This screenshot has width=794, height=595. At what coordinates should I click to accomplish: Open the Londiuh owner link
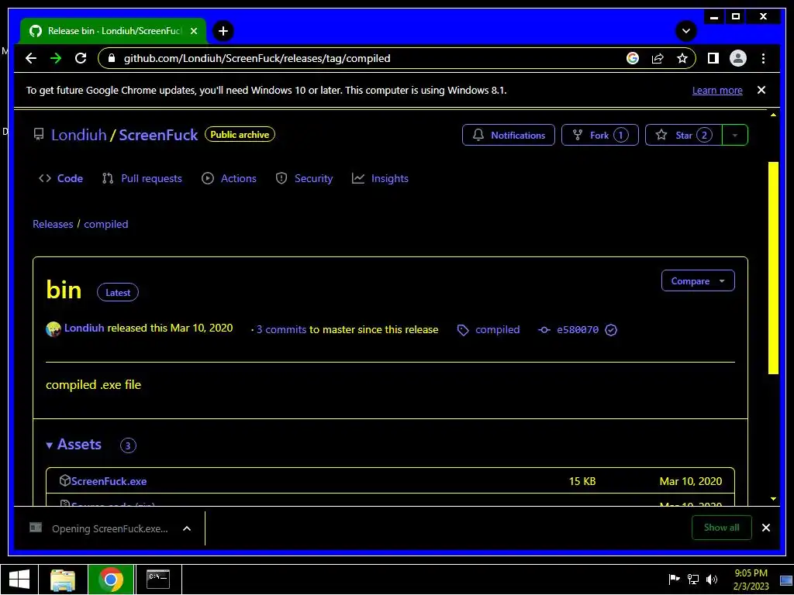pos(78,135)
